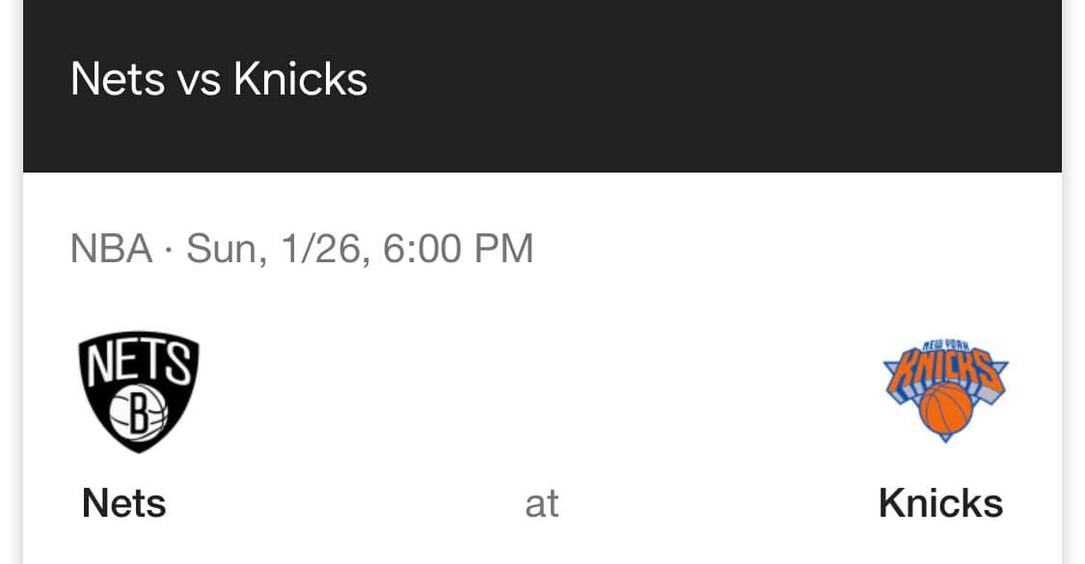Viewport: 1085px width, 564px height.
Task: Click the 6:00 PM tip-off time
Action: [458, 249]
